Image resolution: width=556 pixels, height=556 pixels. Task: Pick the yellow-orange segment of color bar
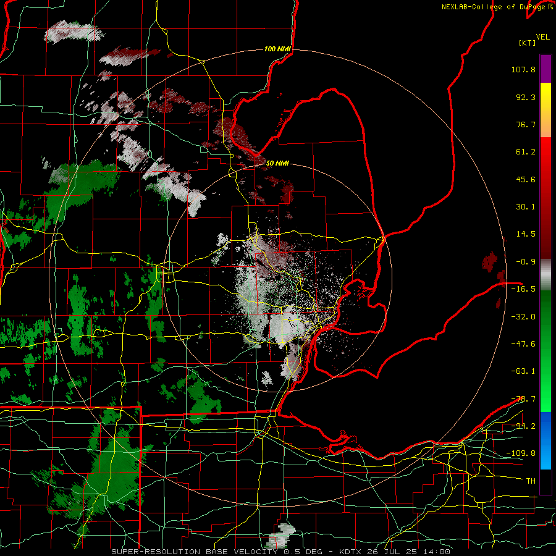tap(545, 110)
